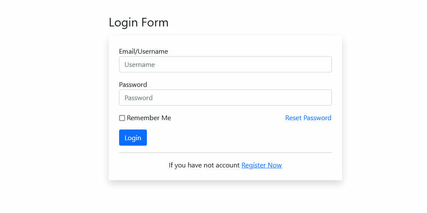Click the Remember Me label text
Viewport: 427px width, 213px height.
coord(149,118)
